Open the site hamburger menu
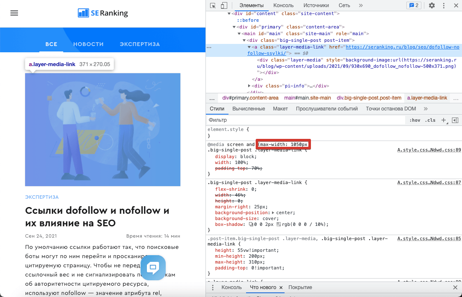This screenshot has height=297, width=462. (14, 13)
